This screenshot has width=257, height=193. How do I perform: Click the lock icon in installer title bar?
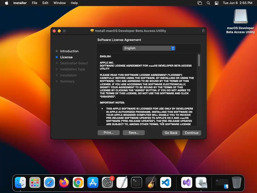pyautogui.click(x=203, y=30)
